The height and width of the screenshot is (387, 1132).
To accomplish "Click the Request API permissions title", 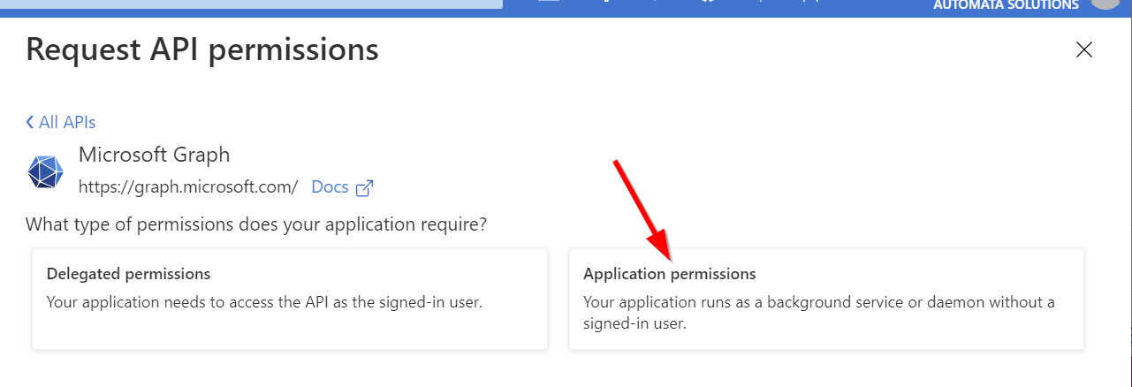I will pos(202,49).
